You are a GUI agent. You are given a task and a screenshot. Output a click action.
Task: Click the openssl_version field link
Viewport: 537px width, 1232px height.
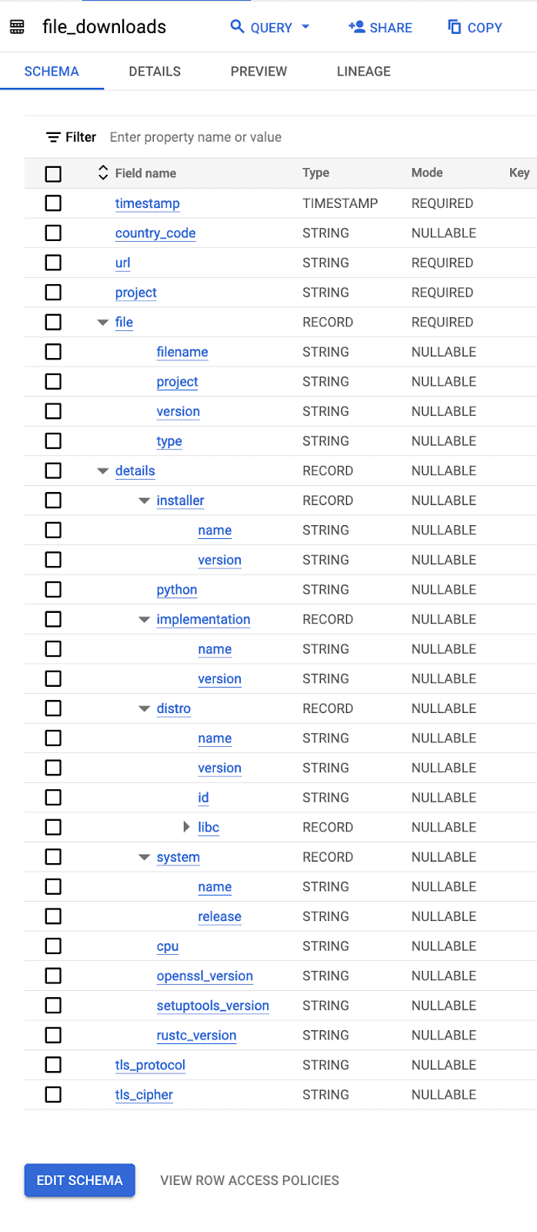(205, 976)
